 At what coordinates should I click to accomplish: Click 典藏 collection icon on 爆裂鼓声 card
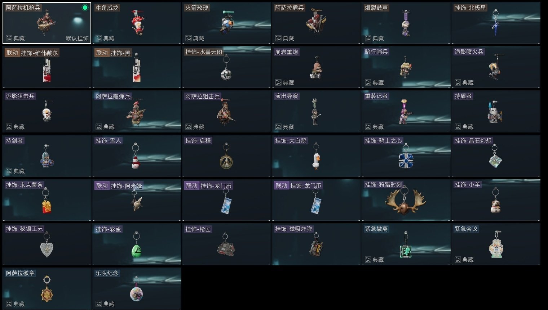(x=368, y=38)
